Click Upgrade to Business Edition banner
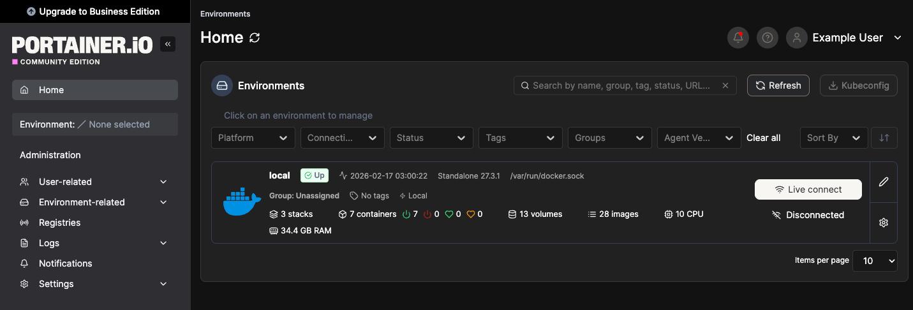 (94, 11)
